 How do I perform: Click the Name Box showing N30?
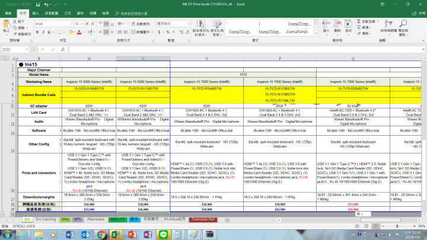pyautogui.click(x=15, y=50)
